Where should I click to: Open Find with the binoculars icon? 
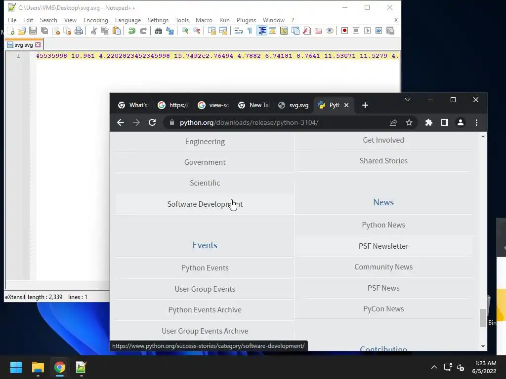click(x=158, y=31)
